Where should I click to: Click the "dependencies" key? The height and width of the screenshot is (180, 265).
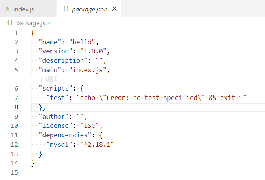(65, 135)
